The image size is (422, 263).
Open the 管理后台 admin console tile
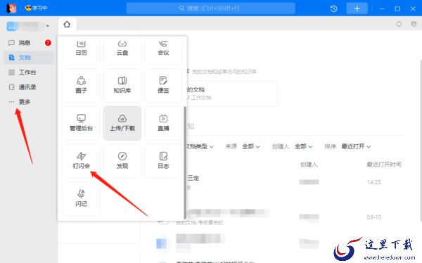tap(81, 123)
